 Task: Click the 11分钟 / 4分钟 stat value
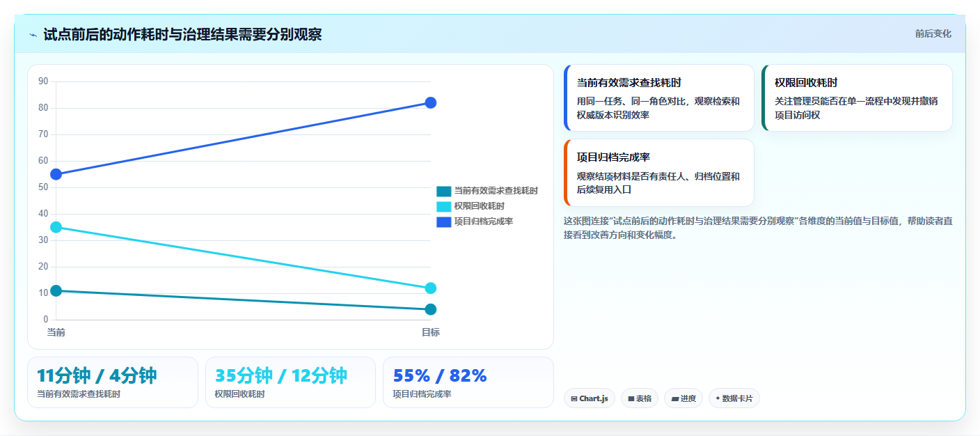coord(97,375)
